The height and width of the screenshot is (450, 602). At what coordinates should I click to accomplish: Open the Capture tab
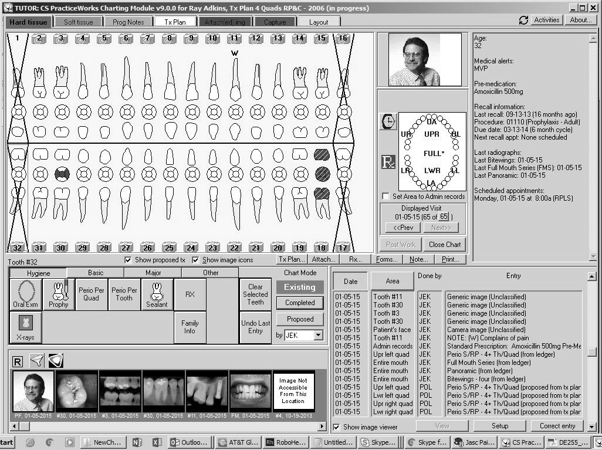(275, 22)
